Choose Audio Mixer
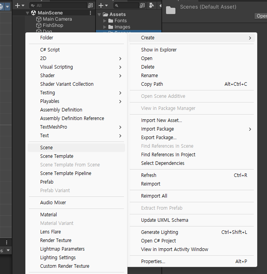 pos(76,203)
